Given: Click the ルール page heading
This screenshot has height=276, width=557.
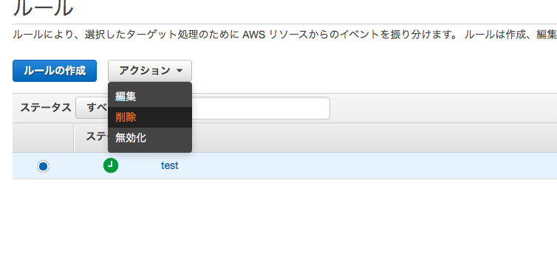Looking at the screenshot, I should [43, 8].
